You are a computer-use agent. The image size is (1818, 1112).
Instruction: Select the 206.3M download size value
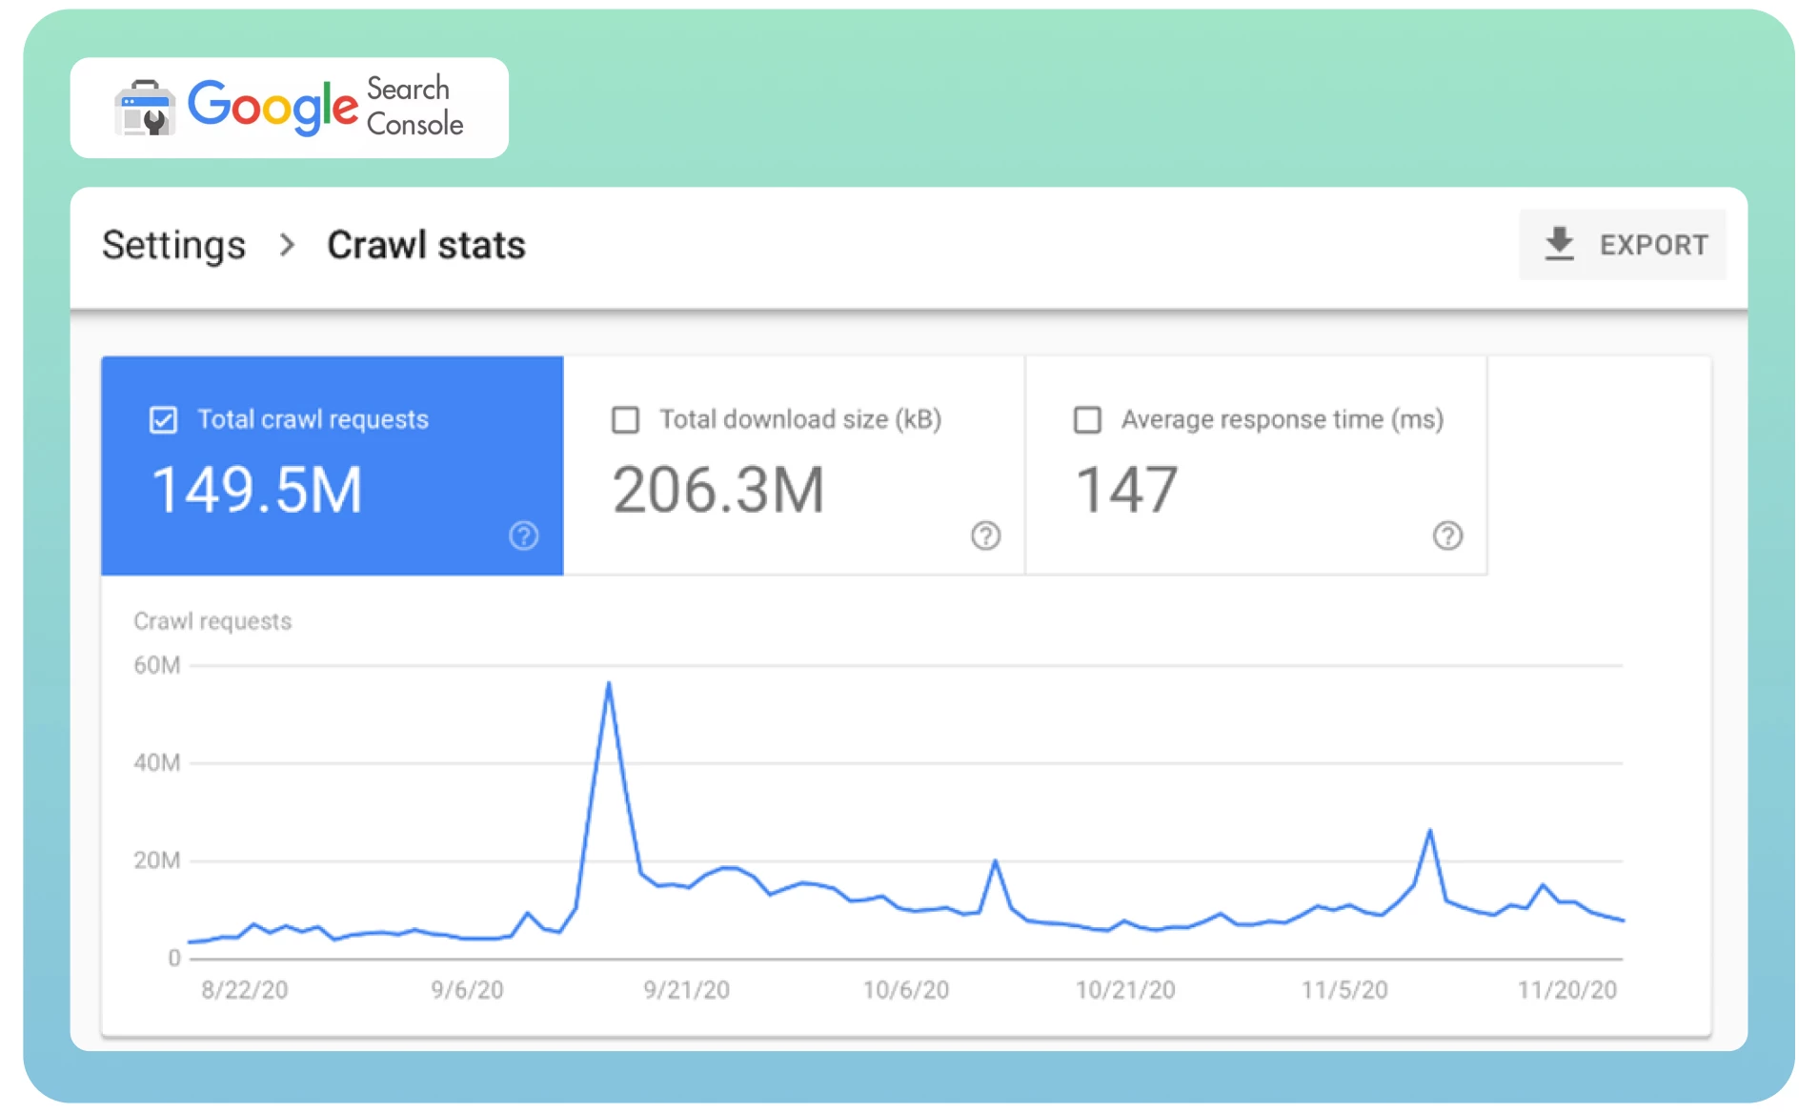click(x=718, y=490)
